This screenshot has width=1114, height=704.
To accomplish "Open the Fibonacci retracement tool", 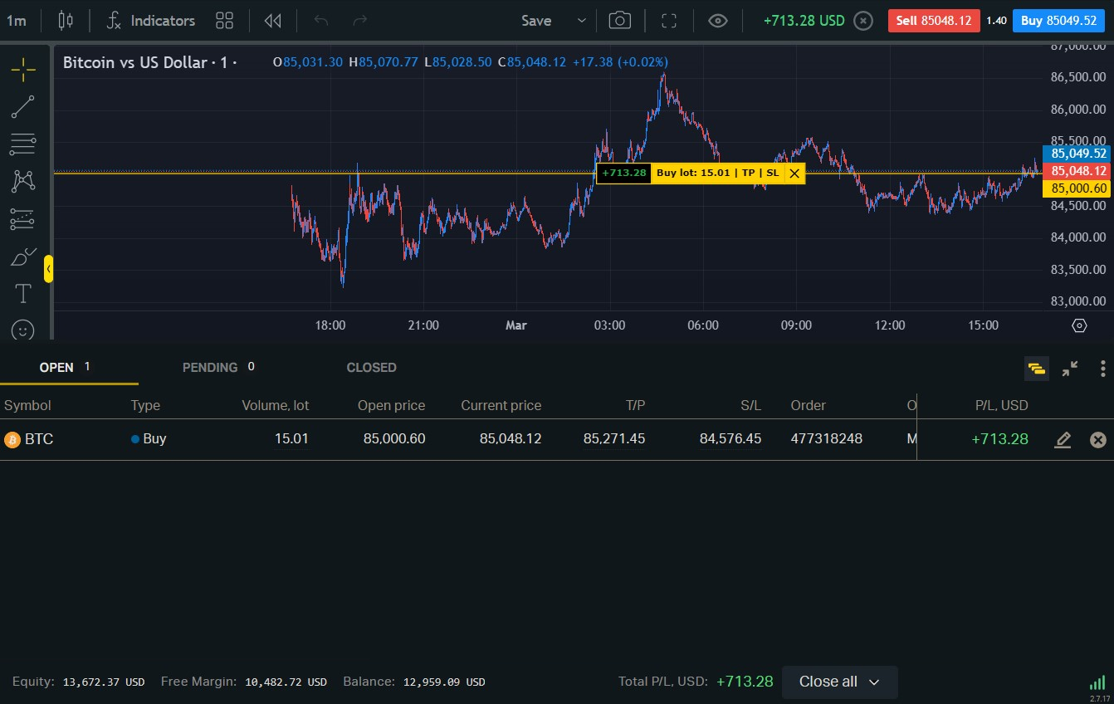I will coord(23,144).
